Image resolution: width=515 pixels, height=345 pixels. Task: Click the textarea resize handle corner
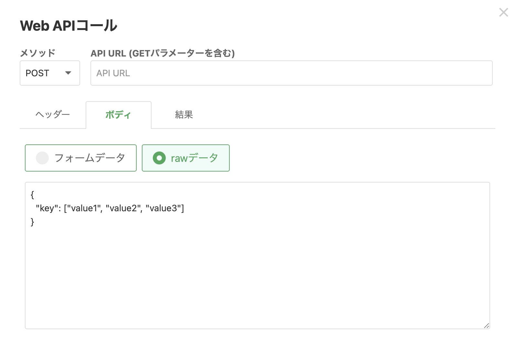[486, 325]
